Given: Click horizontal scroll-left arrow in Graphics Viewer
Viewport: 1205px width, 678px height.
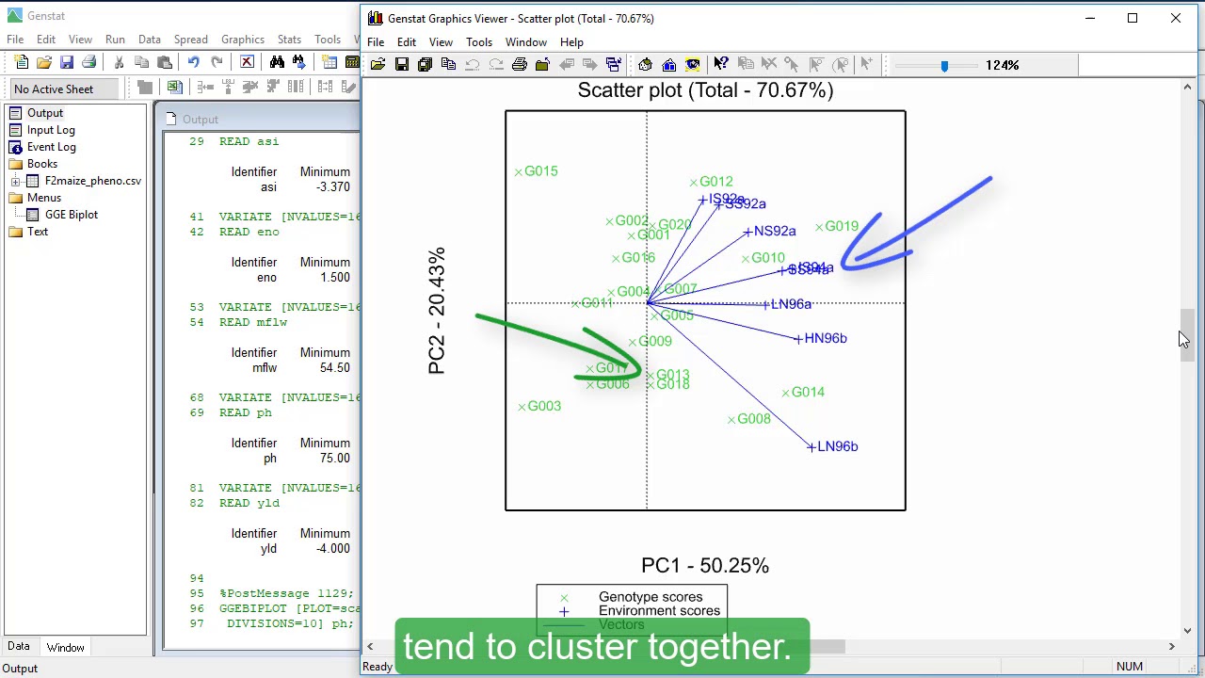Looking at the screenshot, I should pos(370,646).
